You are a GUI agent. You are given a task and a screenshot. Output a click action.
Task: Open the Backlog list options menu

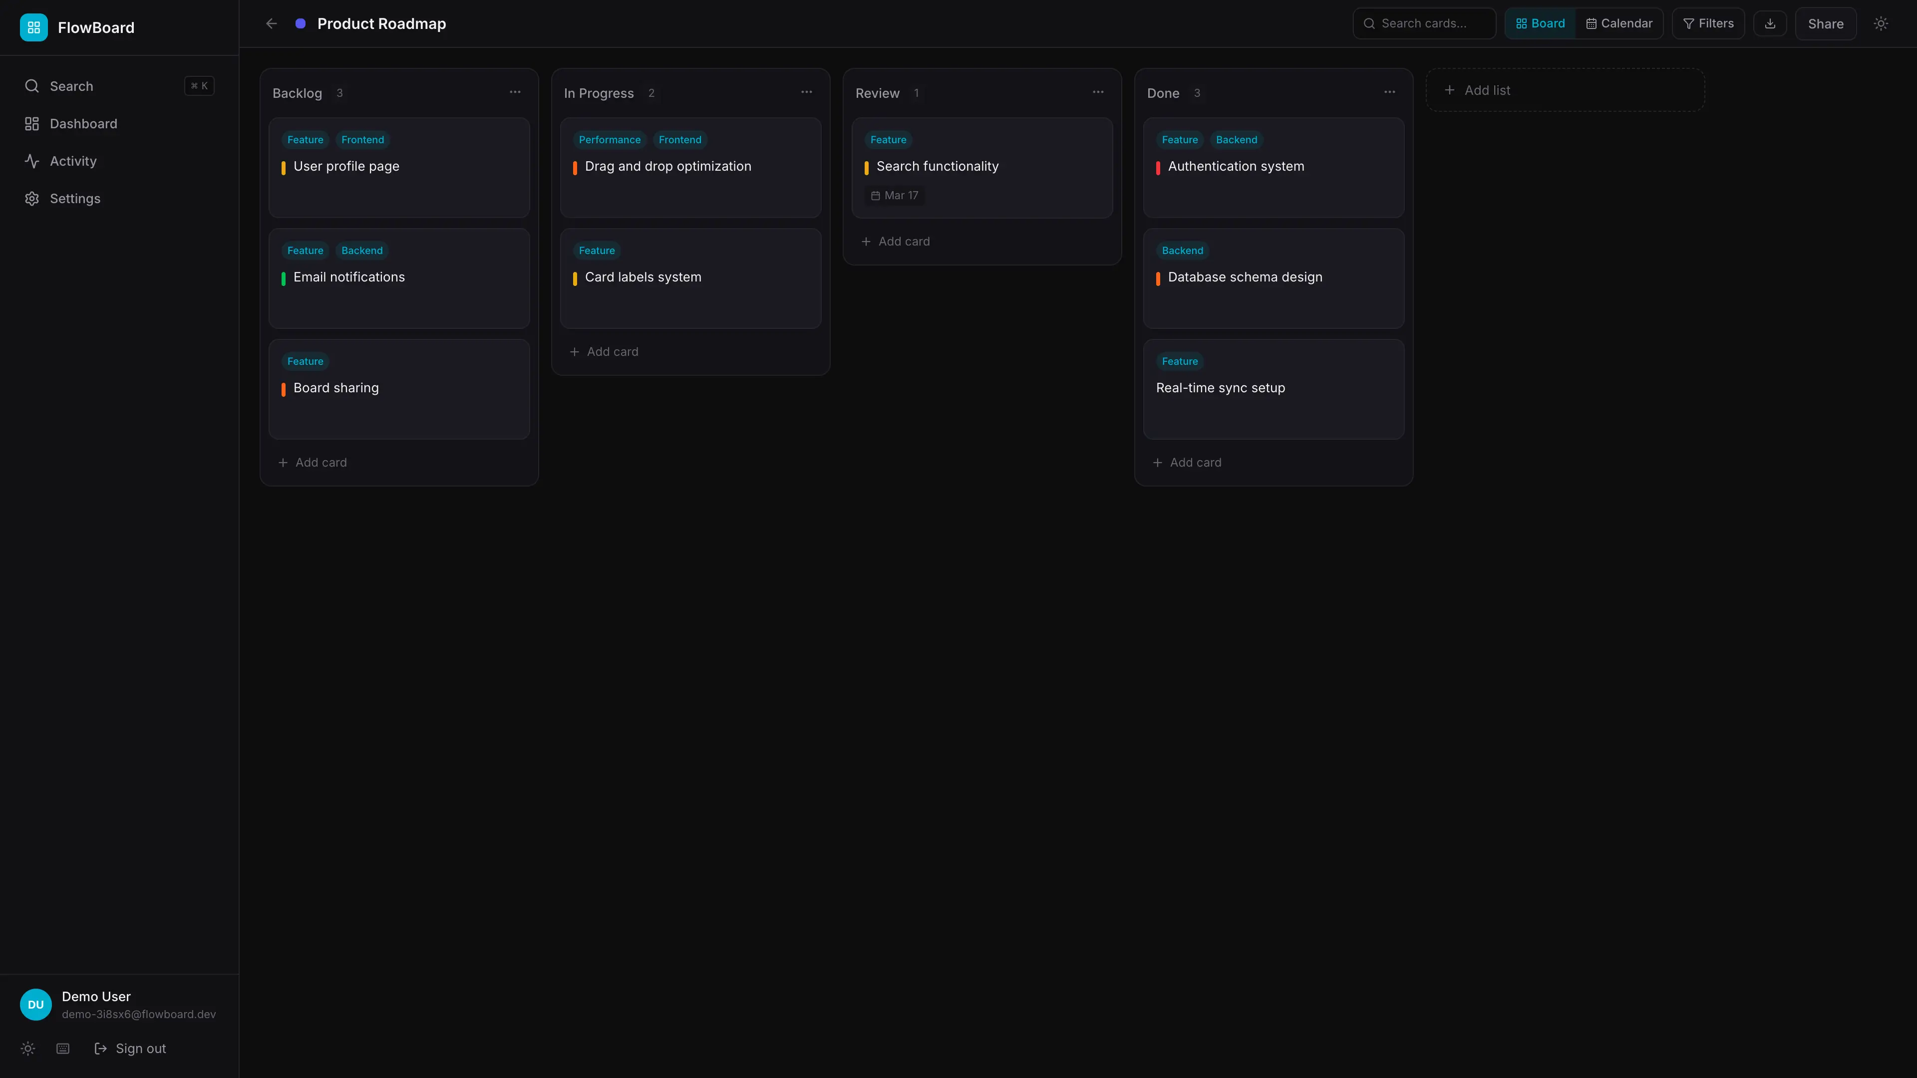click(x=515, y=91)
